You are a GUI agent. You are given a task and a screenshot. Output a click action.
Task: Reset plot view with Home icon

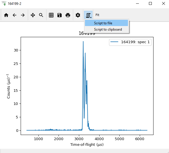pyautogui.click(x=6, y=15)
